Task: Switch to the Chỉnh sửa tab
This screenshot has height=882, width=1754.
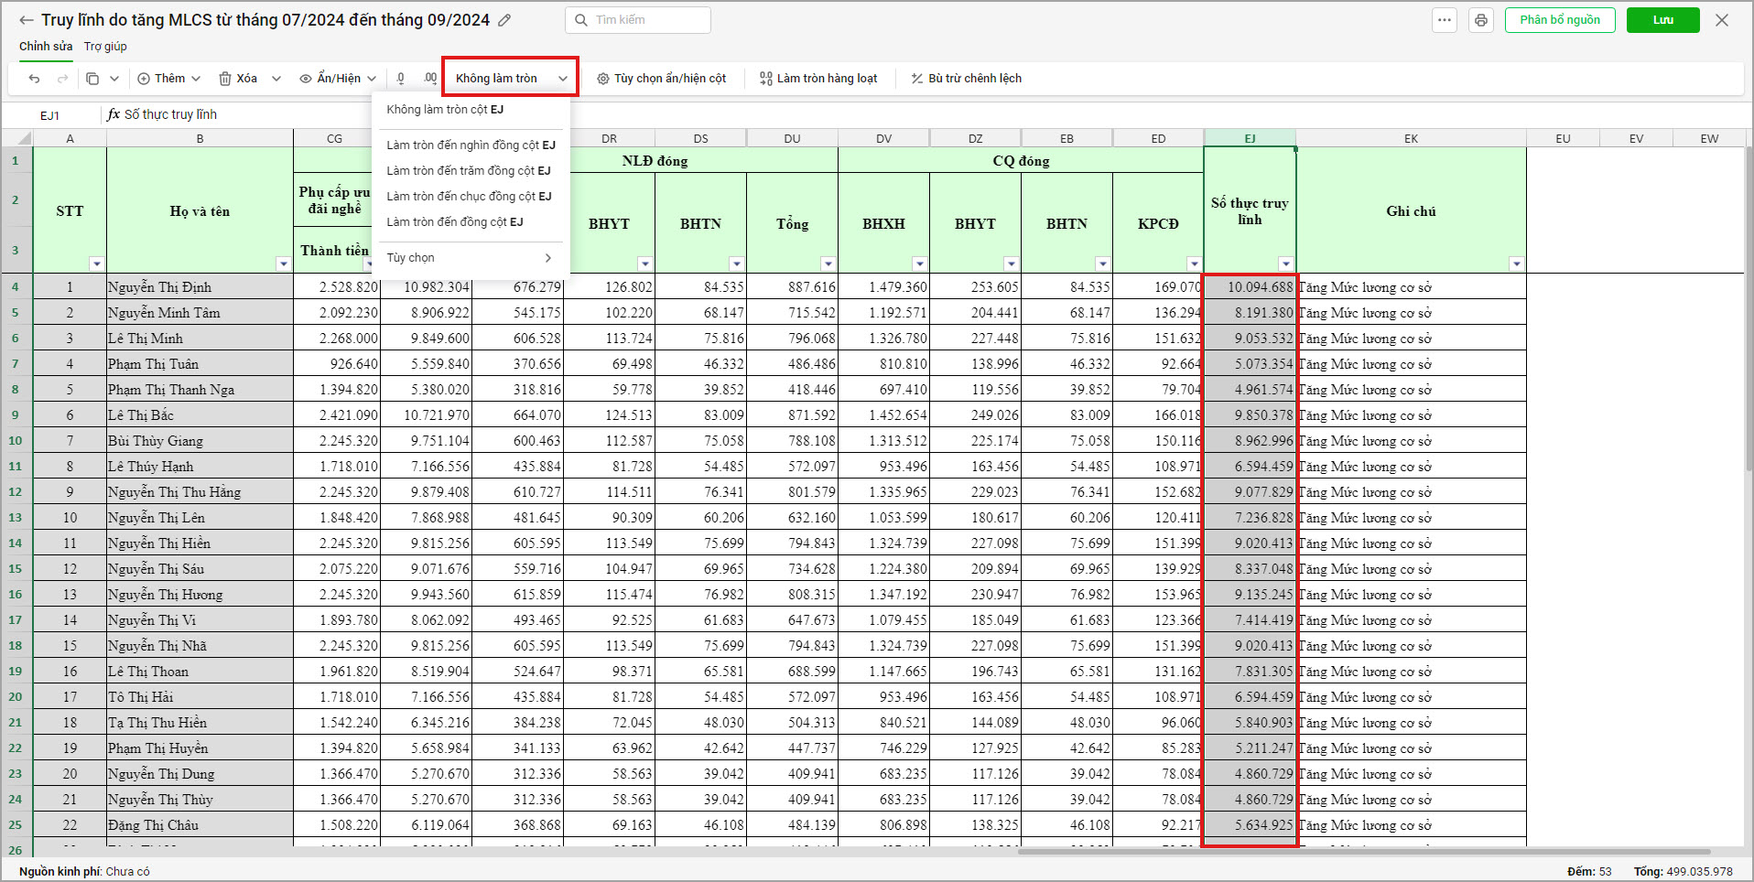Action: 46,47
